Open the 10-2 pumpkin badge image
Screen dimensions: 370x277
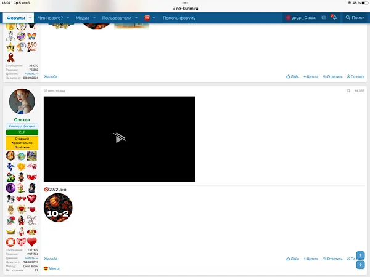(x=58, y=207)
